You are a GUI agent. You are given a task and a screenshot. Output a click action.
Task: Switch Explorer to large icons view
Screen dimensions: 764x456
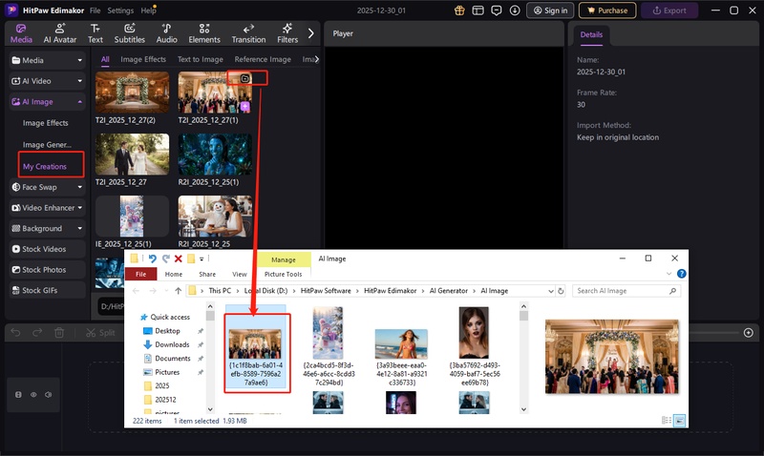pyautogui.click(x=680, y=420)
